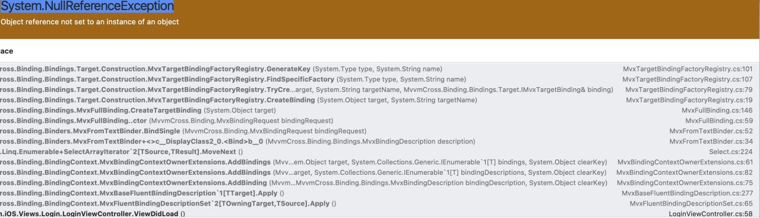
Task: Click the CreateTargetBinding stack frame row
Action: (x=380, y=110)
